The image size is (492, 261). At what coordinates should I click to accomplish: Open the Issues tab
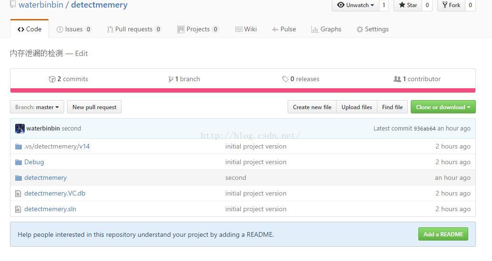tap(74, 29)
